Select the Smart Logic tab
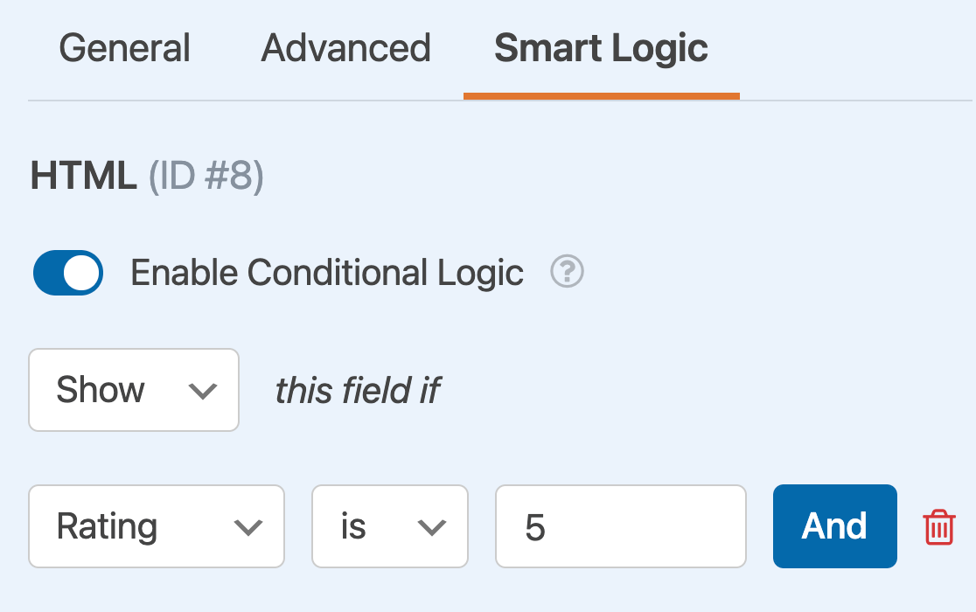976x612 pixels. click(601, 48)
